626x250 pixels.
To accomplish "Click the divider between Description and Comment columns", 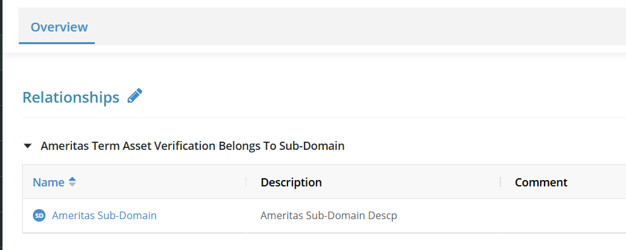I will coord(500,182).
